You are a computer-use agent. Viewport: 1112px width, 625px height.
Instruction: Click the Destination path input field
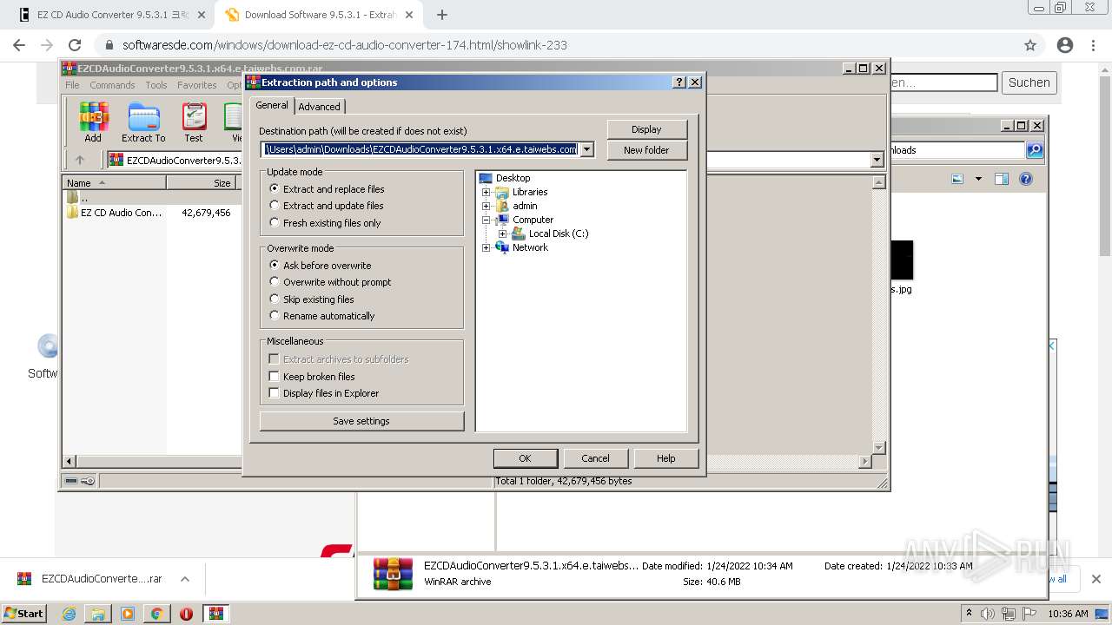click(x=420, y=149)
